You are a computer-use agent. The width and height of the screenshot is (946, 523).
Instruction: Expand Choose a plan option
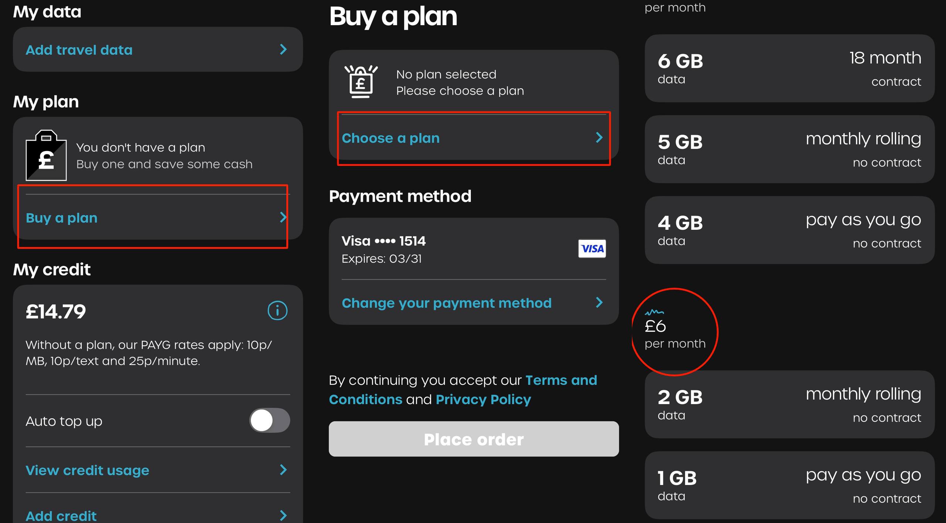tap(474, 138)
